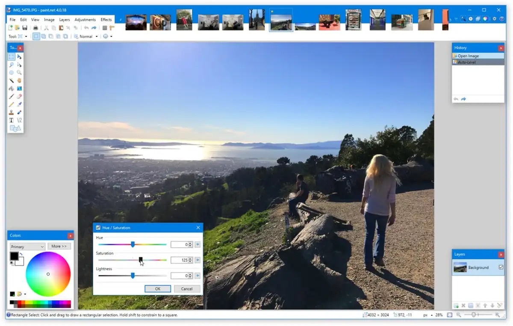The width and height of the screenshot is (513, 326).
Task: Select the Line/Curve tool
Action: [x=19, y=120]
